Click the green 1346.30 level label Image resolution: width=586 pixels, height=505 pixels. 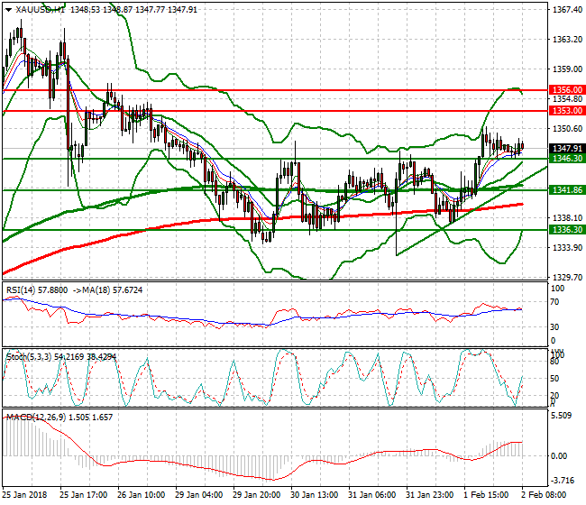(567, 159)
